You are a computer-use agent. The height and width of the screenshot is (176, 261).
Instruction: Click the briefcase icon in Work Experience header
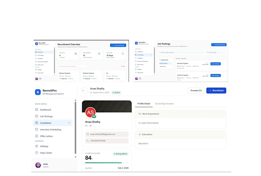coord(140,114)
